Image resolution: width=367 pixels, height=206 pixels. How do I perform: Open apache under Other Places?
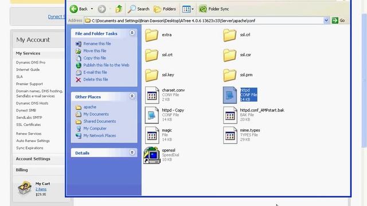click(x=90, y=107)
